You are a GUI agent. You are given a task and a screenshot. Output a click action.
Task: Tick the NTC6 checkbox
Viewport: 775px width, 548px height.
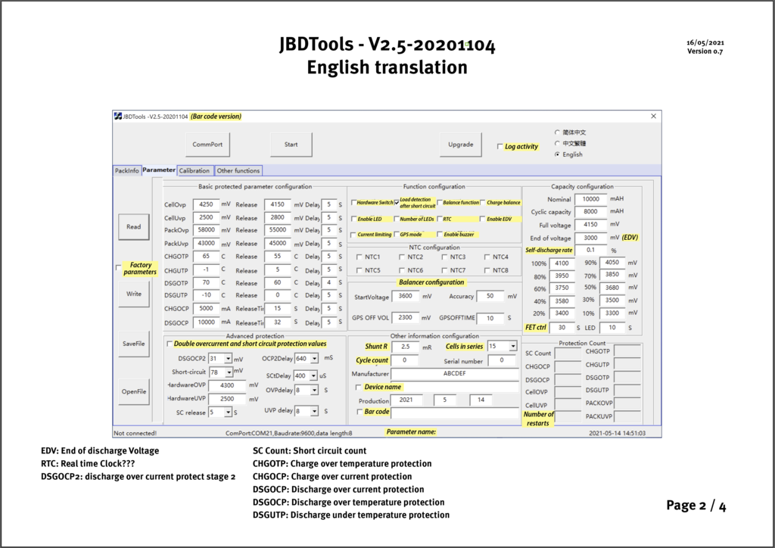tap(402, 270)
